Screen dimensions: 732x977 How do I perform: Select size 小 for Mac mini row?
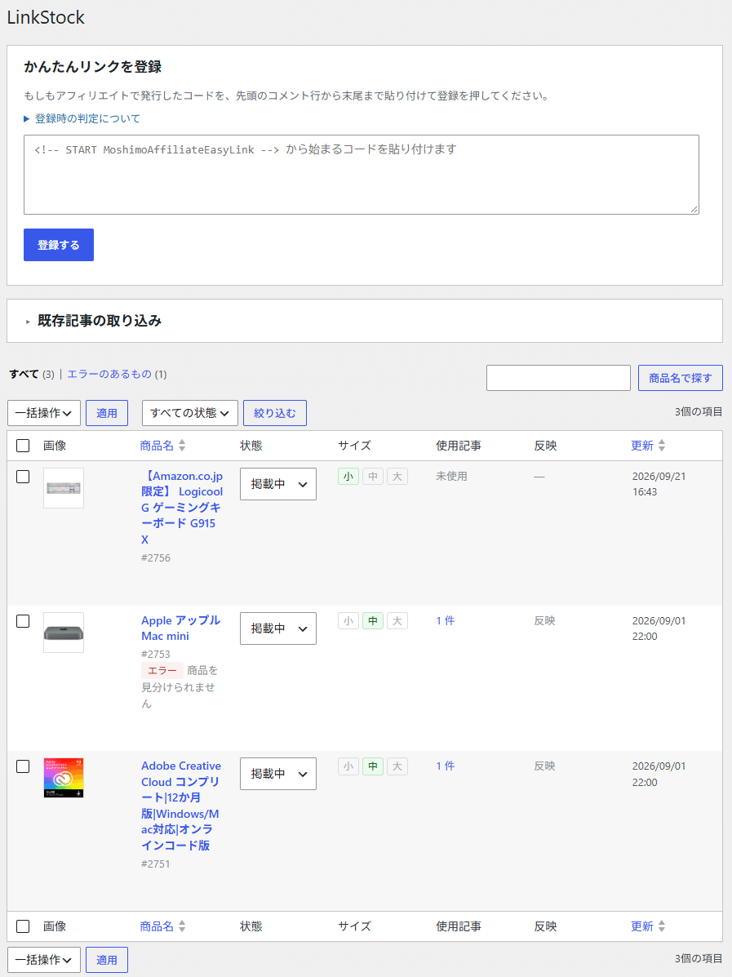point(348,621)
